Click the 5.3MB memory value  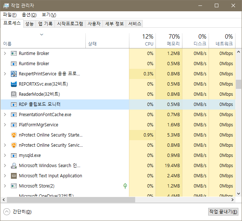click(173, 135)
